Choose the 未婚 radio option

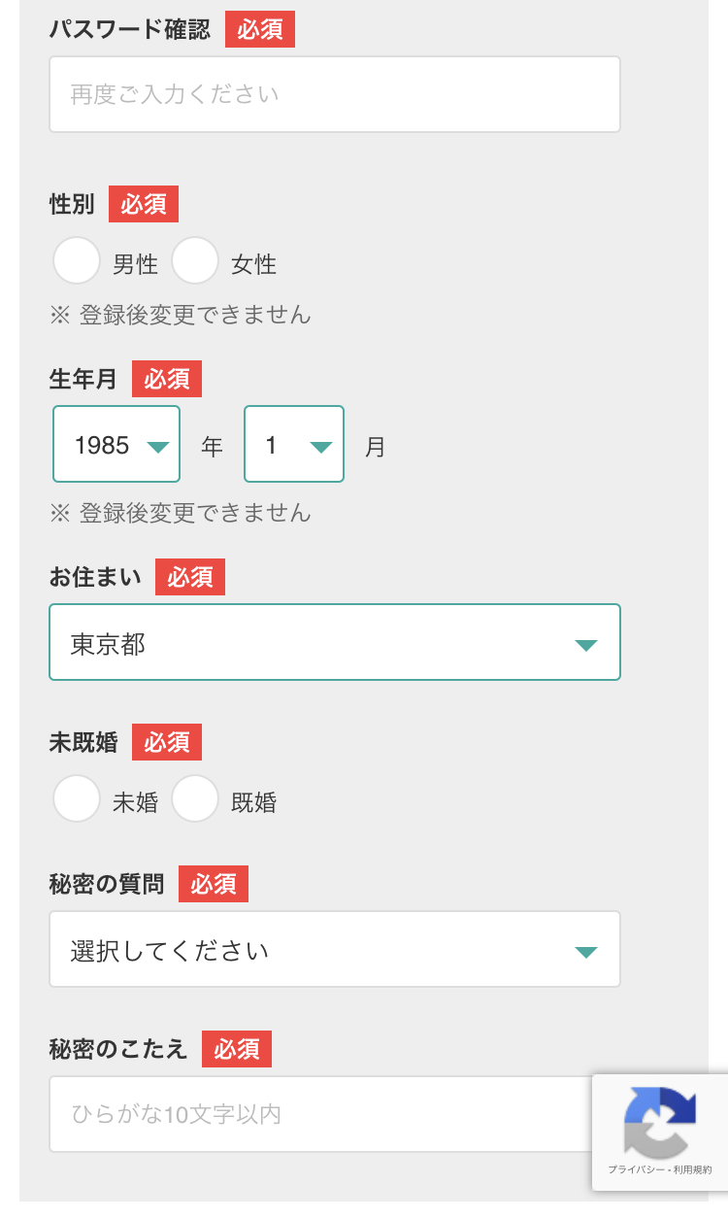tap(77, 799)
